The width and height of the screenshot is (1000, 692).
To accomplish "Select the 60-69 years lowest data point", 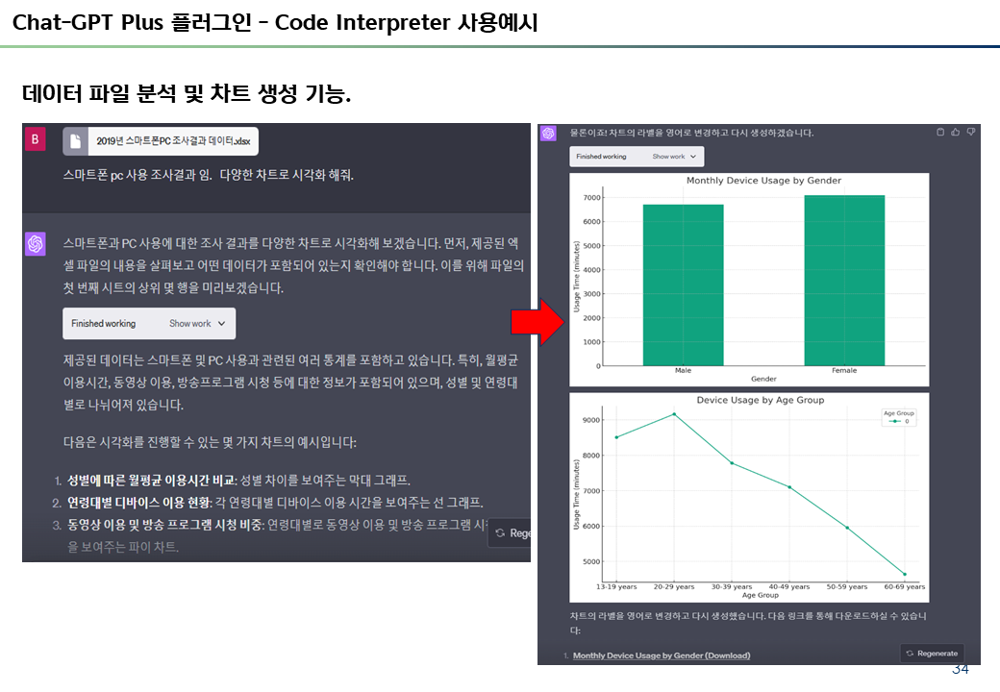I will click(905, 574).
